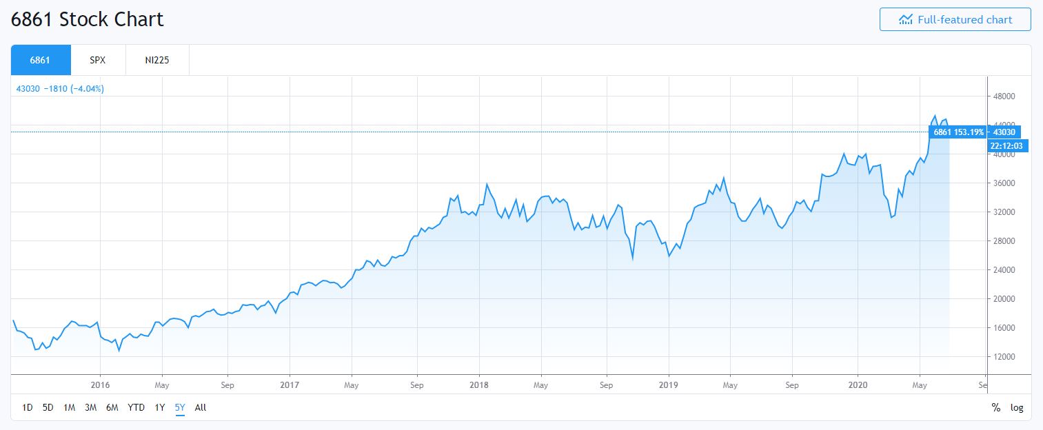This screenshot has height=430, width=1043.
Task: Click the 6861 153.19% series label
Action: pos(958,132)
